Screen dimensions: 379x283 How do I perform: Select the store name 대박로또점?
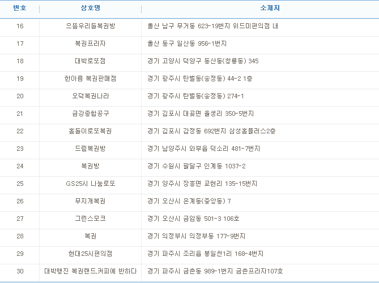click(91, 61)
